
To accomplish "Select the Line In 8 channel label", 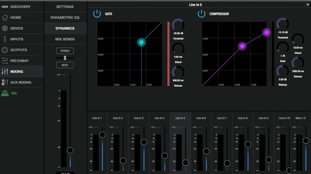I will (243, 118).
